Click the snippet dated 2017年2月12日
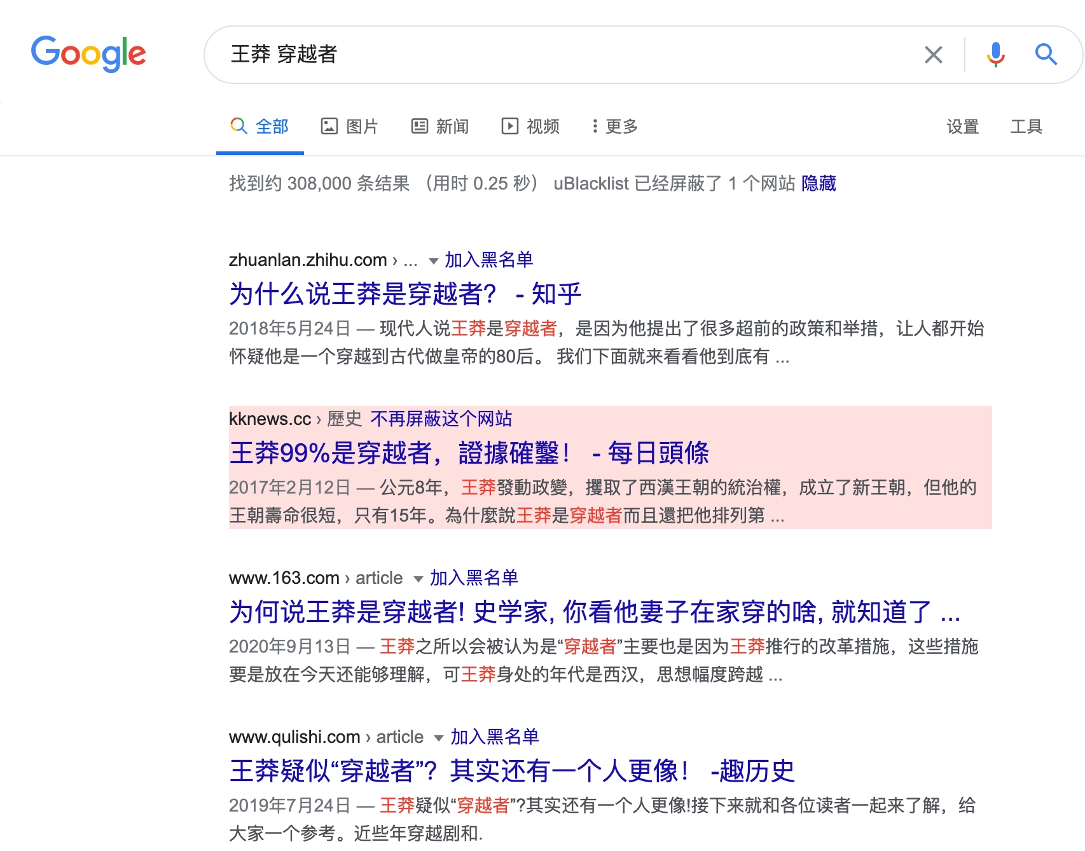 [603, 501]
